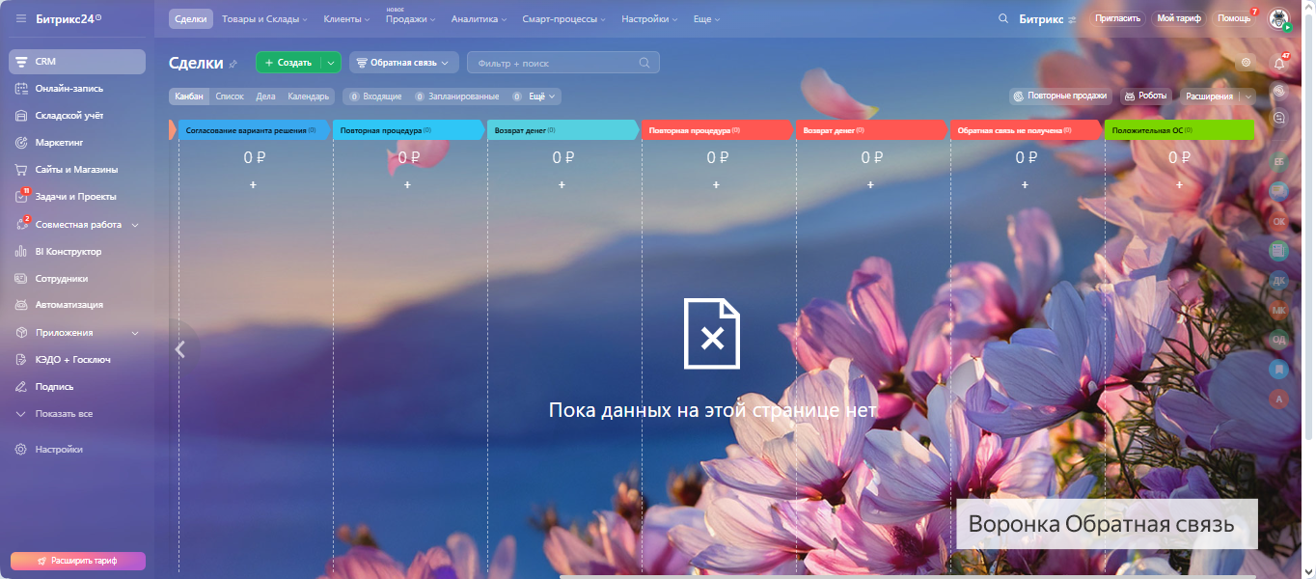
Task: Click Обратная связь не получена column header
Action: [1025, 130]
